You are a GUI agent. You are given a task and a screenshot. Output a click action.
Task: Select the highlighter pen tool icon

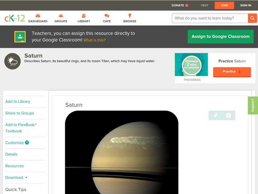point(215,115)
